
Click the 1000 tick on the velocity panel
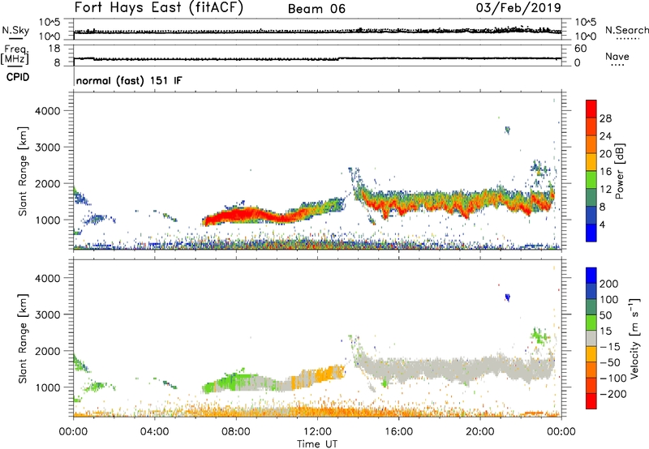[48, 387]
